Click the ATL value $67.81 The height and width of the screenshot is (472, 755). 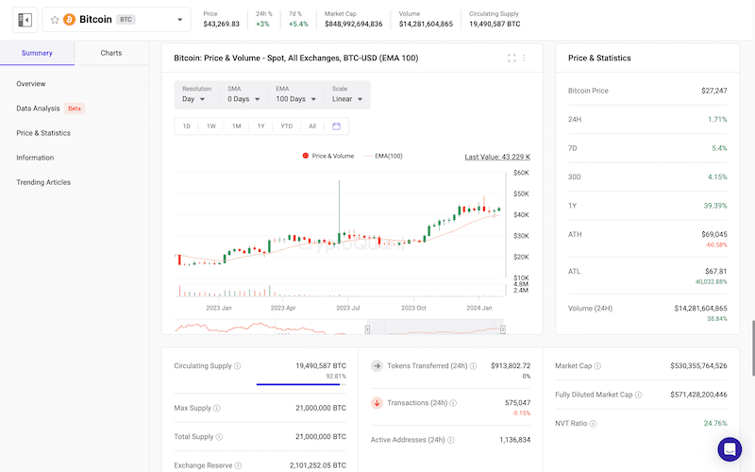tap(716, 272)
